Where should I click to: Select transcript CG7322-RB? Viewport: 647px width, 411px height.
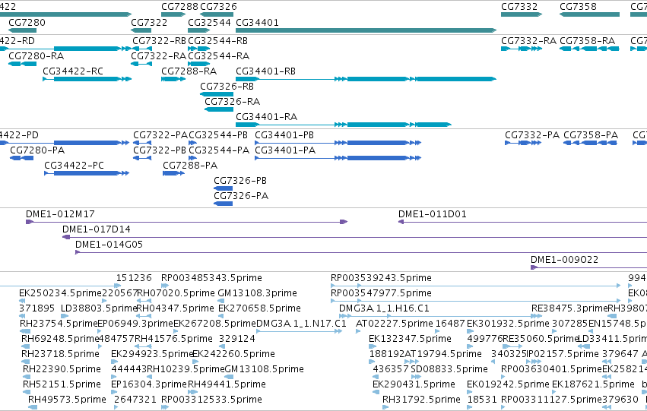click(142, 49)
